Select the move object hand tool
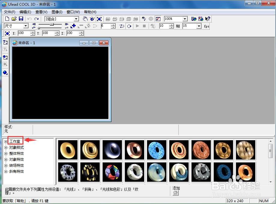Image resolution: width=276 pixels, height=204 pixels. click(85, 19)
